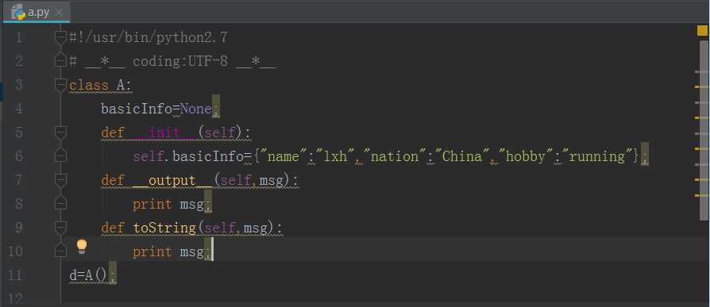Select line number 1 in gutter
This screenshot has height=307, width=710.
pos(18,37)
